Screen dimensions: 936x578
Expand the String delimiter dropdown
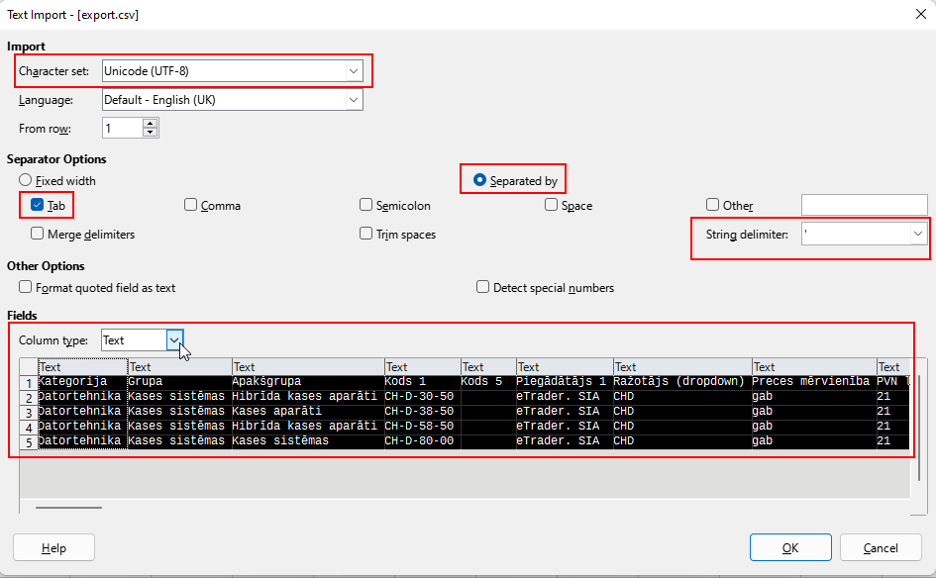point(918,234)
